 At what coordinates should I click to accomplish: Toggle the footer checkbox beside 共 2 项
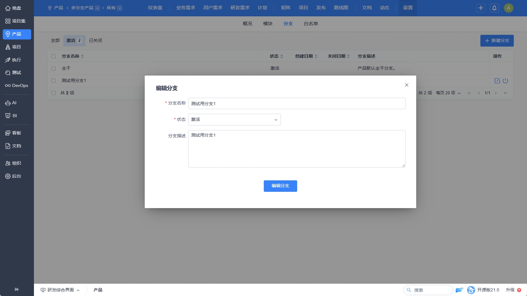point(54,93)
